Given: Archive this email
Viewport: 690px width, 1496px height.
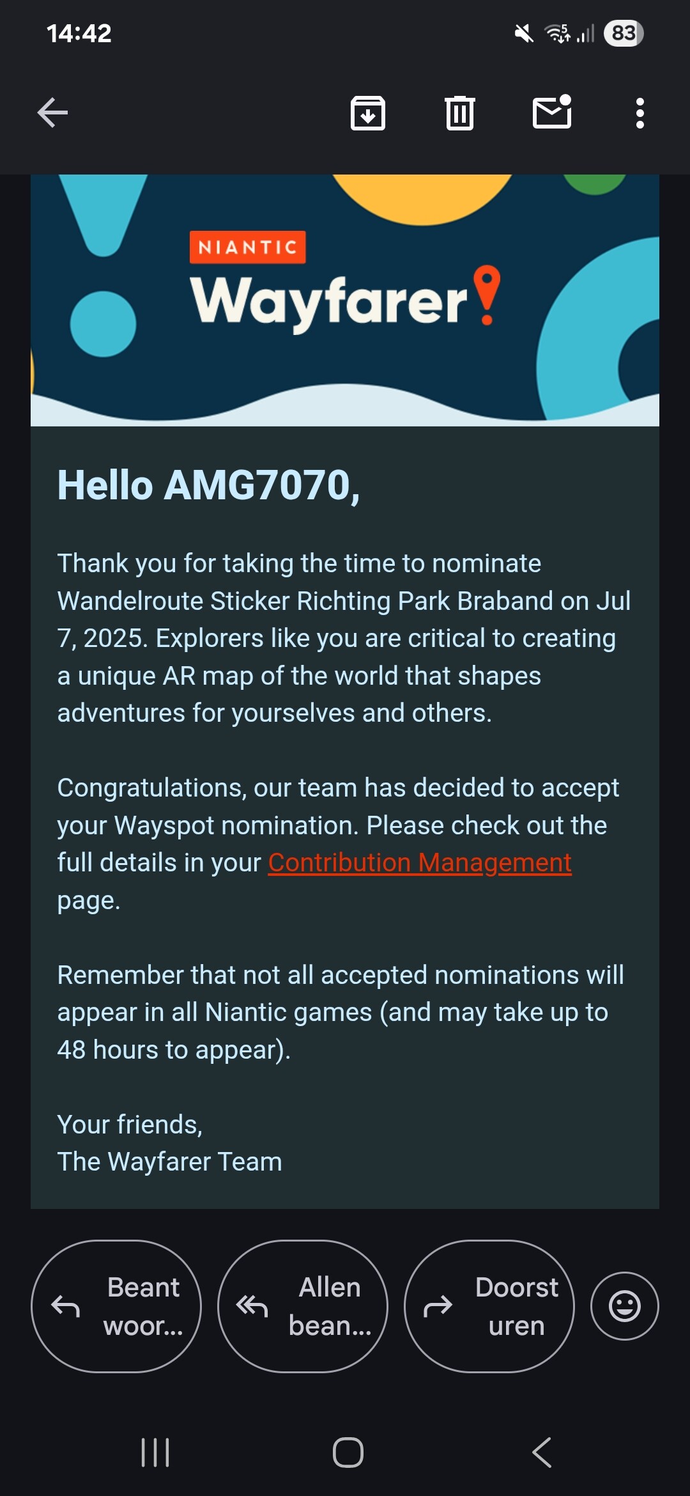Looking at the screenshot, I should coord(368,113).
